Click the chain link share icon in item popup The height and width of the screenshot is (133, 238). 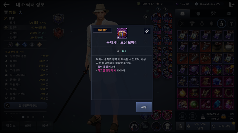tap(147, 31)
